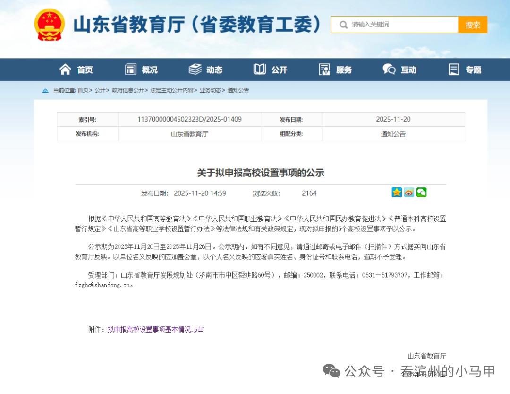This screenshot has width=510, height=394.
Task: Share the notice to QQ空间
Action: tap(396, 192)
